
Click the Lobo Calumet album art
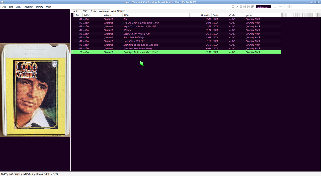pyautogui.click(x=35, y=90)
